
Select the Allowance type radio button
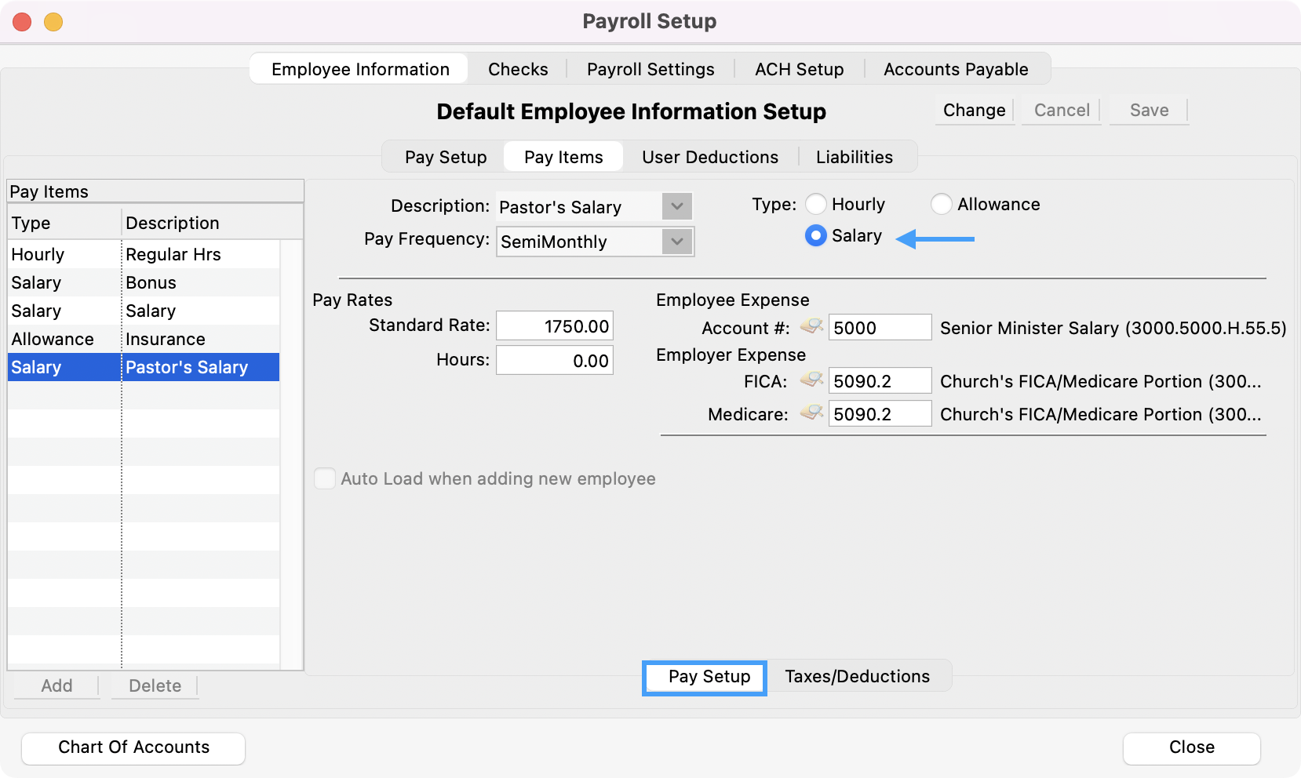coord(942,204)
